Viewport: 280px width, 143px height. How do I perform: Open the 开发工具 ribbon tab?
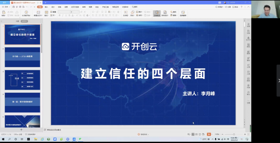(105, 7)
